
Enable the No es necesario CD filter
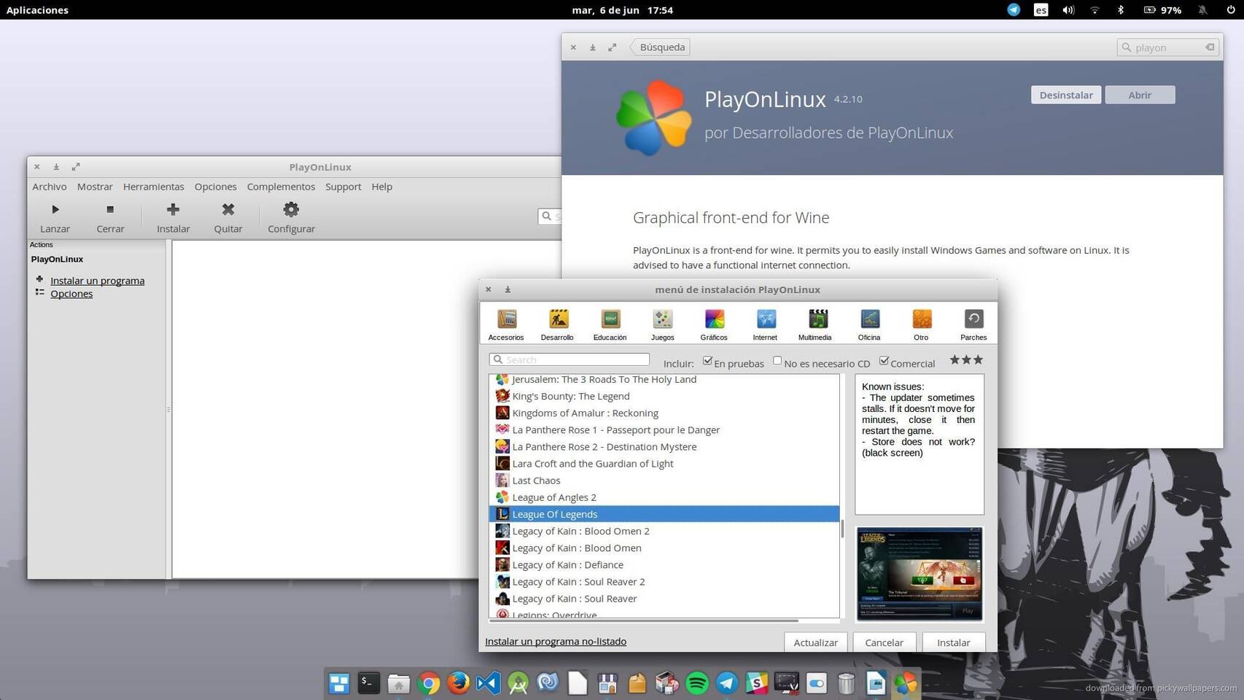pyautogui.click(x=777, y=360)
